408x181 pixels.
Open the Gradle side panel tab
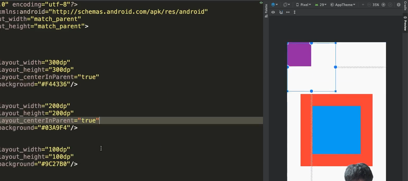tap(405, 5)
